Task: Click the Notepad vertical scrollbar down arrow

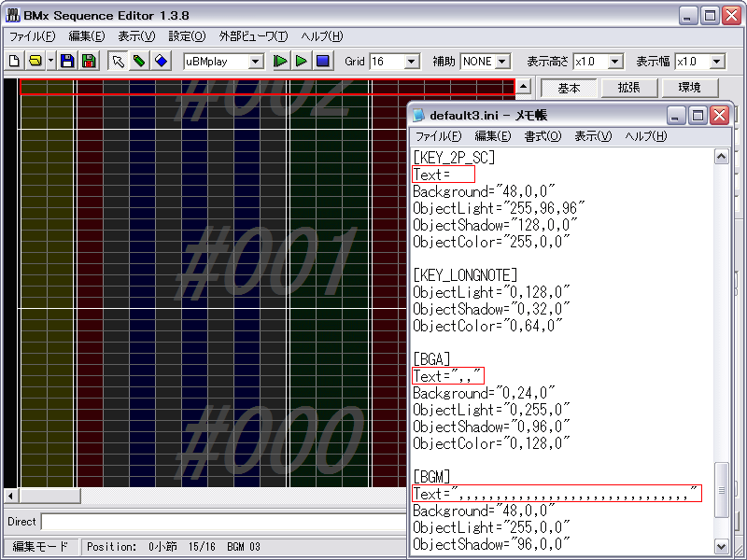Action: coord(721,546)
